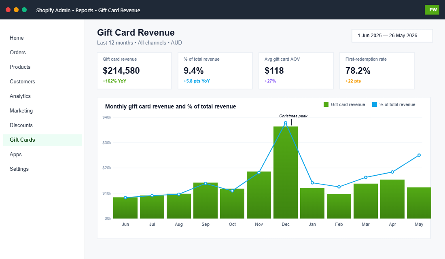The height and width of the screenshot is (259, 445).
Task: Select the June revenue bar
Action: tap(125, 208)
